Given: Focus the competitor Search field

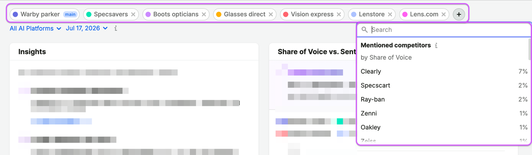Looking at the screenshot, I should 444,30.
